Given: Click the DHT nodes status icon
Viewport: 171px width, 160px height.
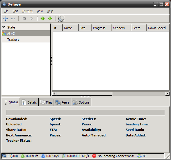Looking at the screenshot, I should 139,156.
